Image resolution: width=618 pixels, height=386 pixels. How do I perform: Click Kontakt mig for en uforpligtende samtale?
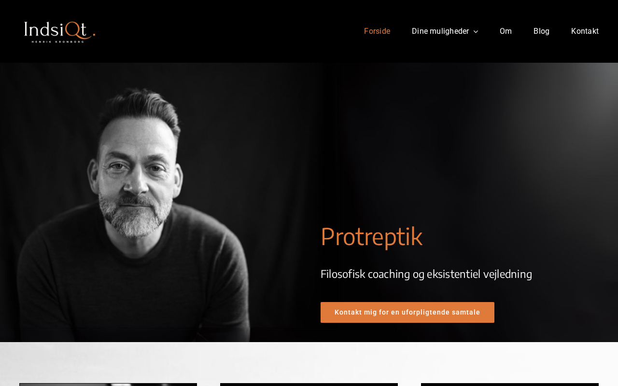[x=407, y=312]
